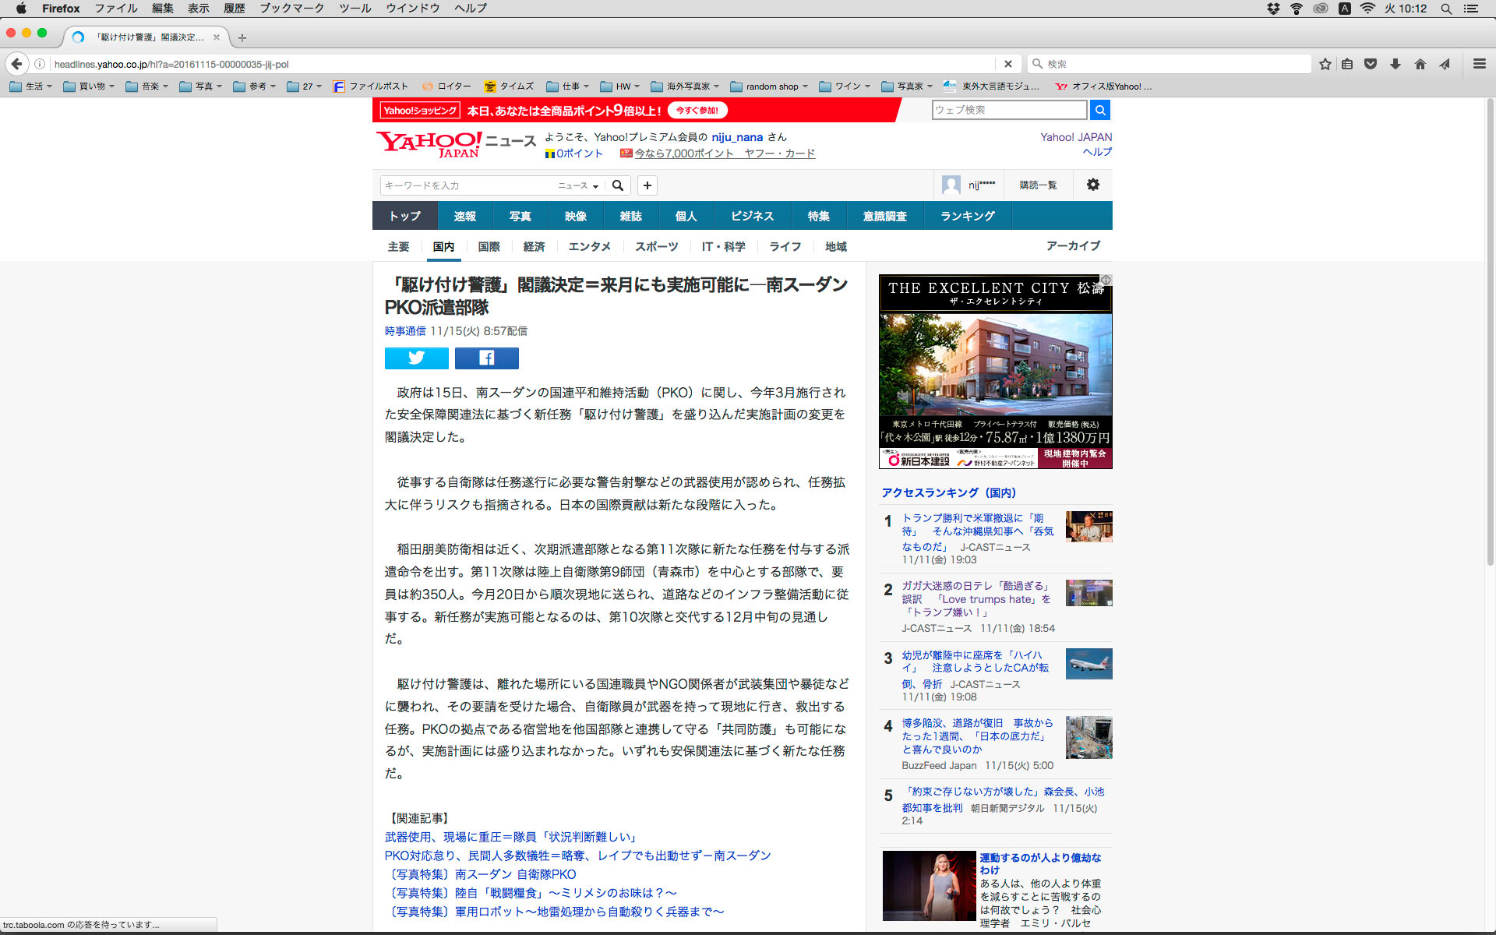This screenshot has width=1496, height=935.
Task: Click the Pocket icon in toolbar
Action: click(x=1371, y=64)
